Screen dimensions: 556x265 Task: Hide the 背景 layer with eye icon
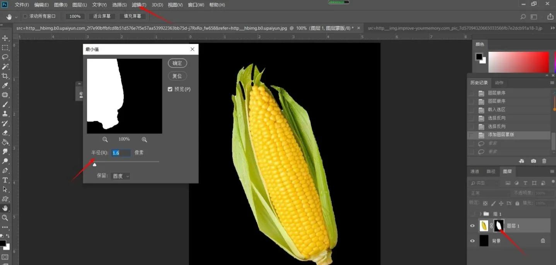pyautogui.click(x=472, y=241)
